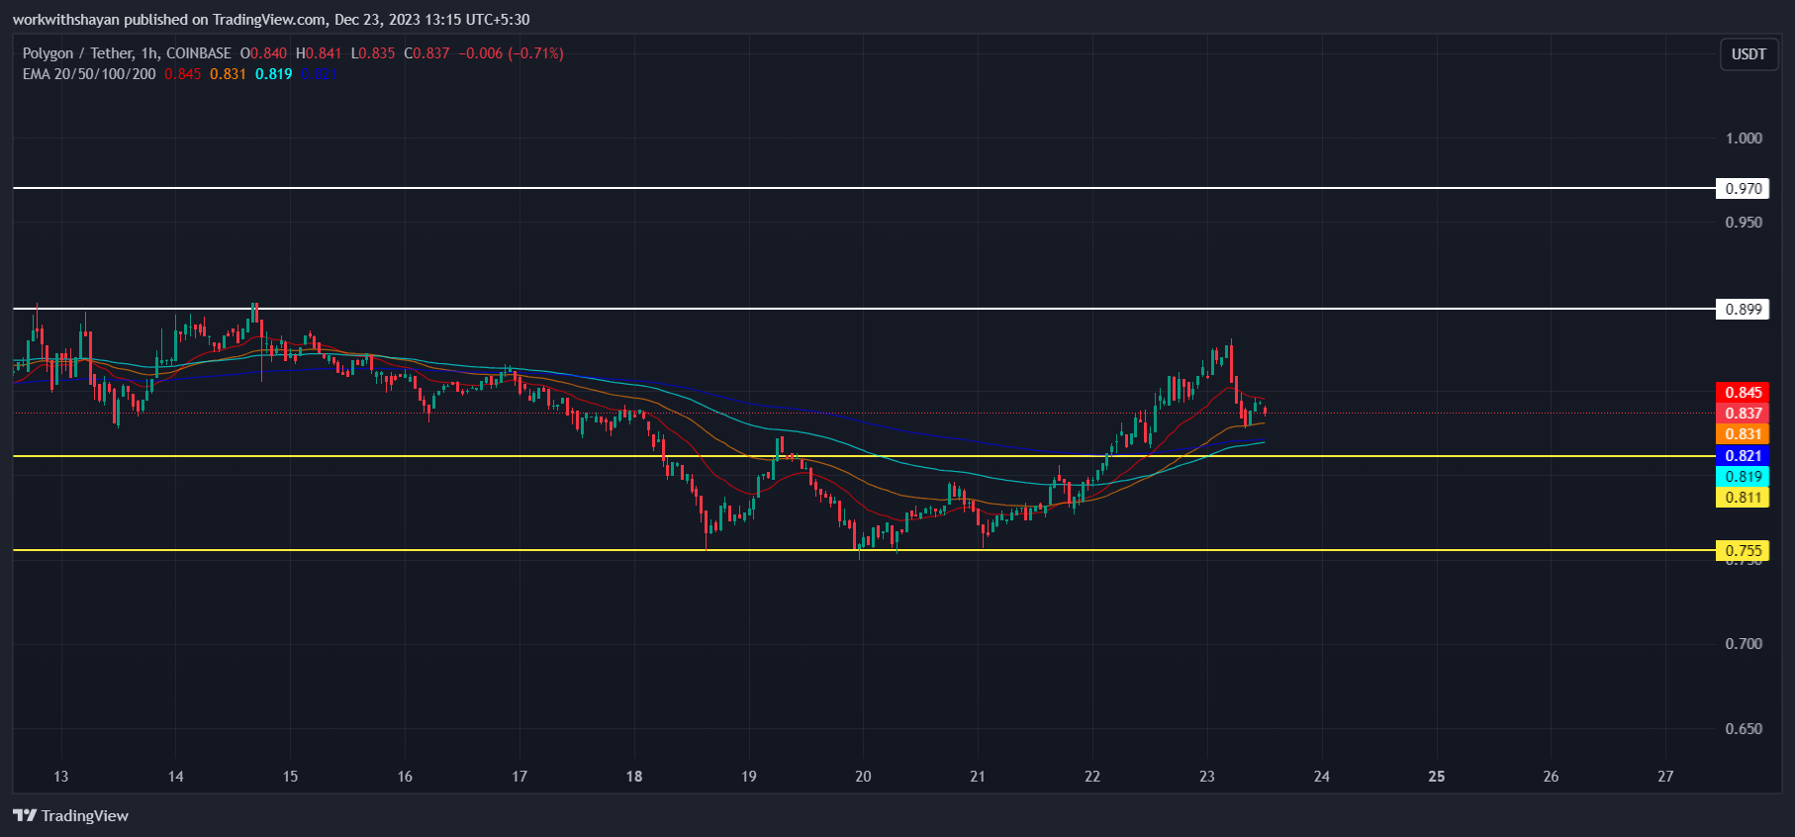Select the EMA 20/50/100/200 indicator label
Viewport: 1795px width, 837px height.
(89, 74)
